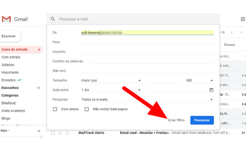Viewport: 246px width, 149px height.
Task: Click the Assunto subject field
Action: pos(147,52)
